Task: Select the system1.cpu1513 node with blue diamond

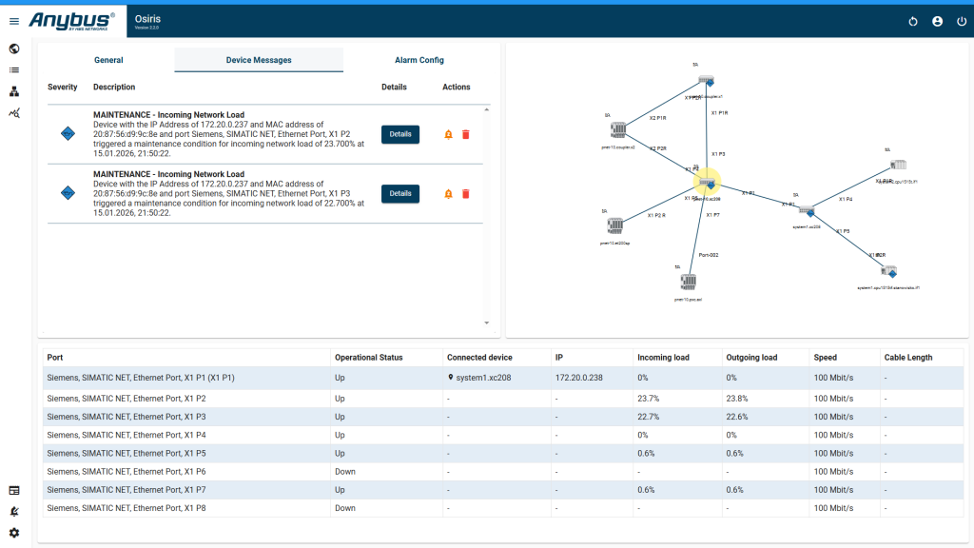Action: 889,271
